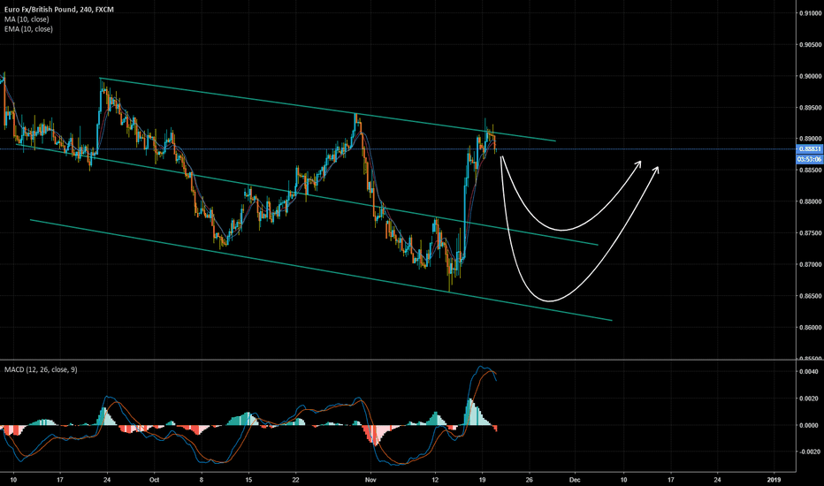Viewport: 824px width, 486px height.
Task: Click the current price label 0.88831
Action: pyautogui.click(x=809, y=149)
